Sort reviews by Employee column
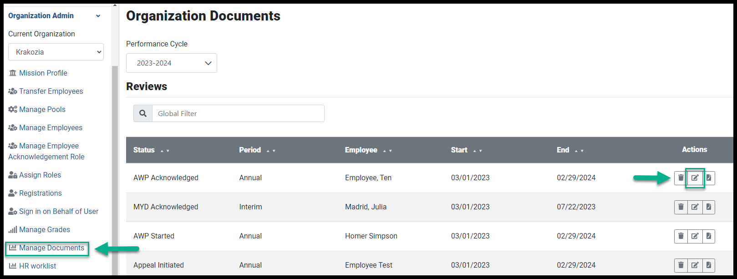The image size is (737, 279). (x=368, y=150)
